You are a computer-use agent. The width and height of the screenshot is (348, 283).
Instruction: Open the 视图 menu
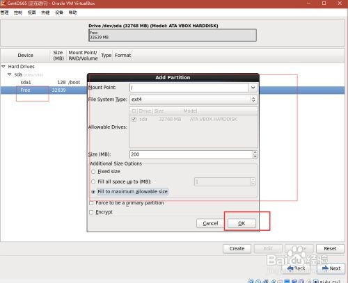[x=31, y=13]
